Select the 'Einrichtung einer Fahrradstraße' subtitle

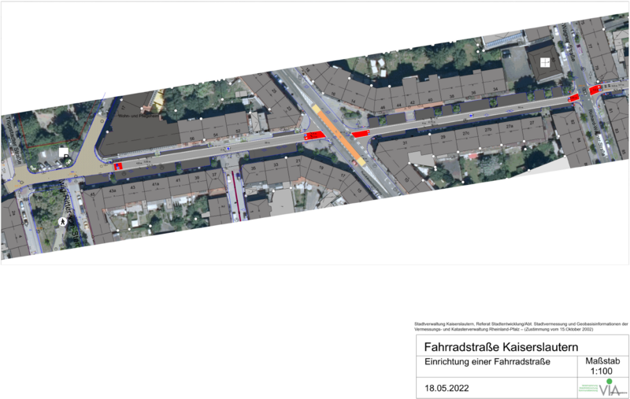(x=487, y=362)
